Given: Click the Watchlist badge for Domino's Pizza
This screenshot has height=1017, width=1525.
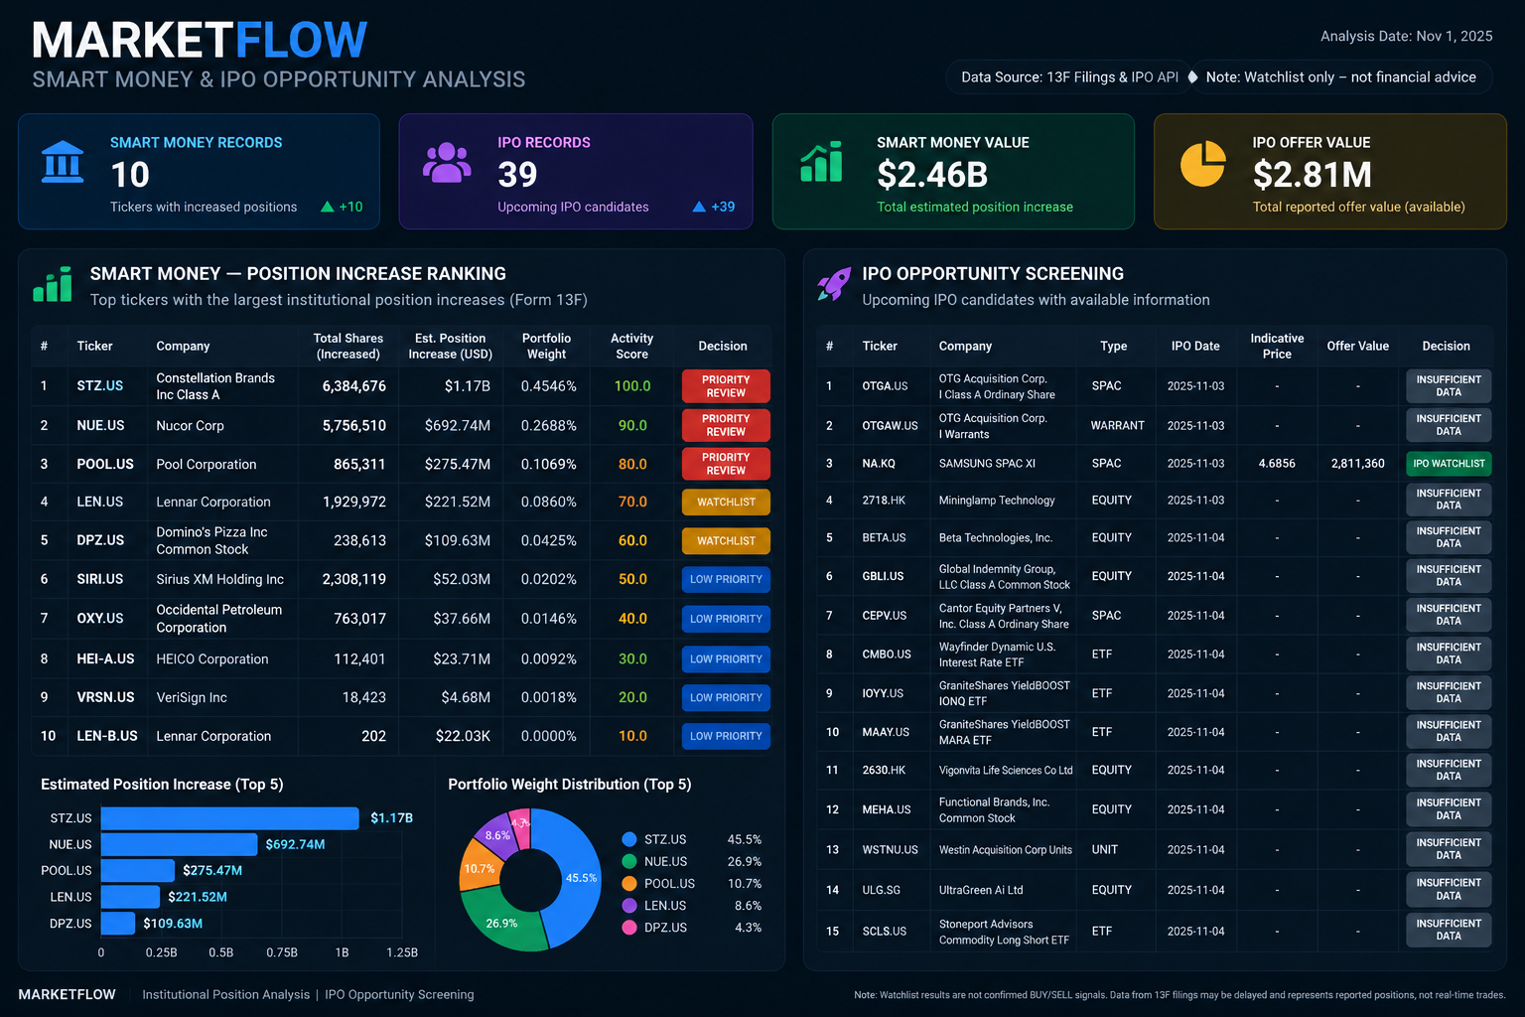Looking at the screenshot, I should (726, 540).
